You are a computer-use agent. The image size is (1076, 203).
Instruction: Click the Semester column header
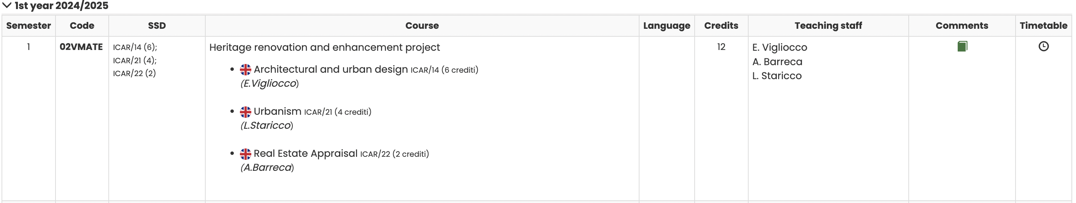[x=29, y=26]
